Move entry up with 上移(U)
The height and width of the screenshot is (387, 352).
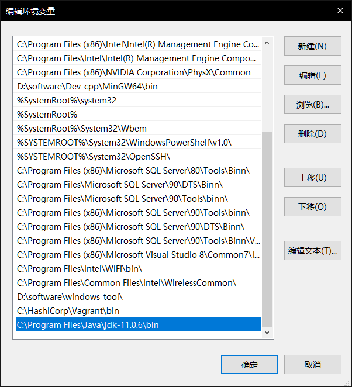[312, 178]
